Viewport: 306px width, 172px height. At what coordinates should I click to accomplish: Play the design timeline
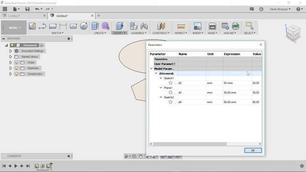click(16, 166)
